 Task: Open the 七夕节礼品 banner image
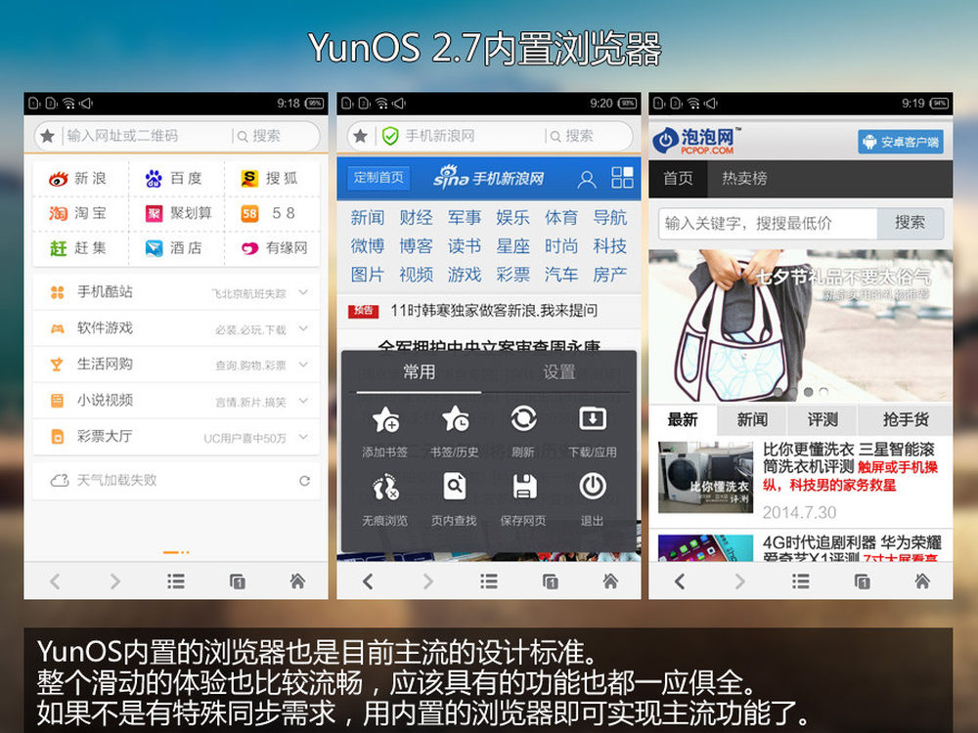(800, 325)
